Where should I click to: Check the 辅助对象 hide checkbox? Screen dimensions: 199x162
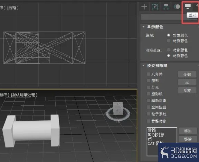point(148,101)
